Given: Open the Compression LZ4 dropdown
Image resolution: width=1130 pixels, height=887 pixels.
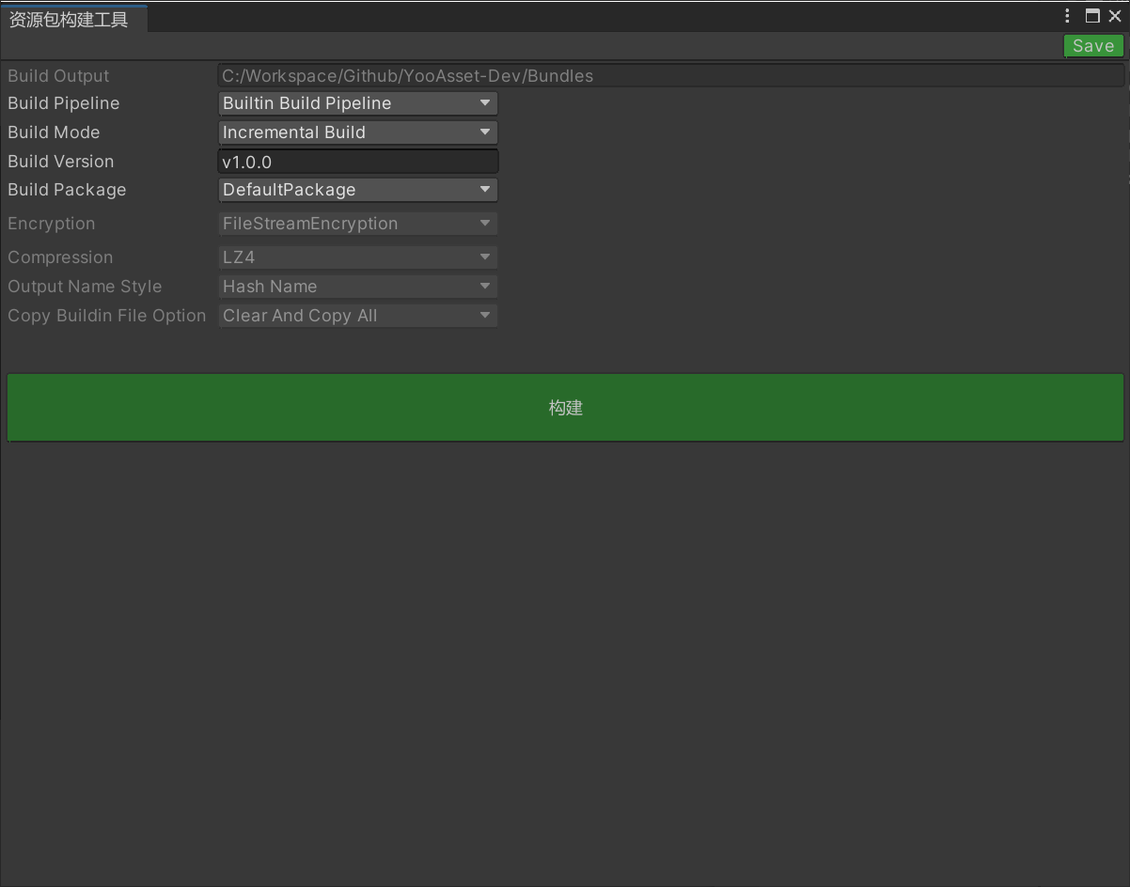Looking at the screenshot, I should tap(358, 257).
